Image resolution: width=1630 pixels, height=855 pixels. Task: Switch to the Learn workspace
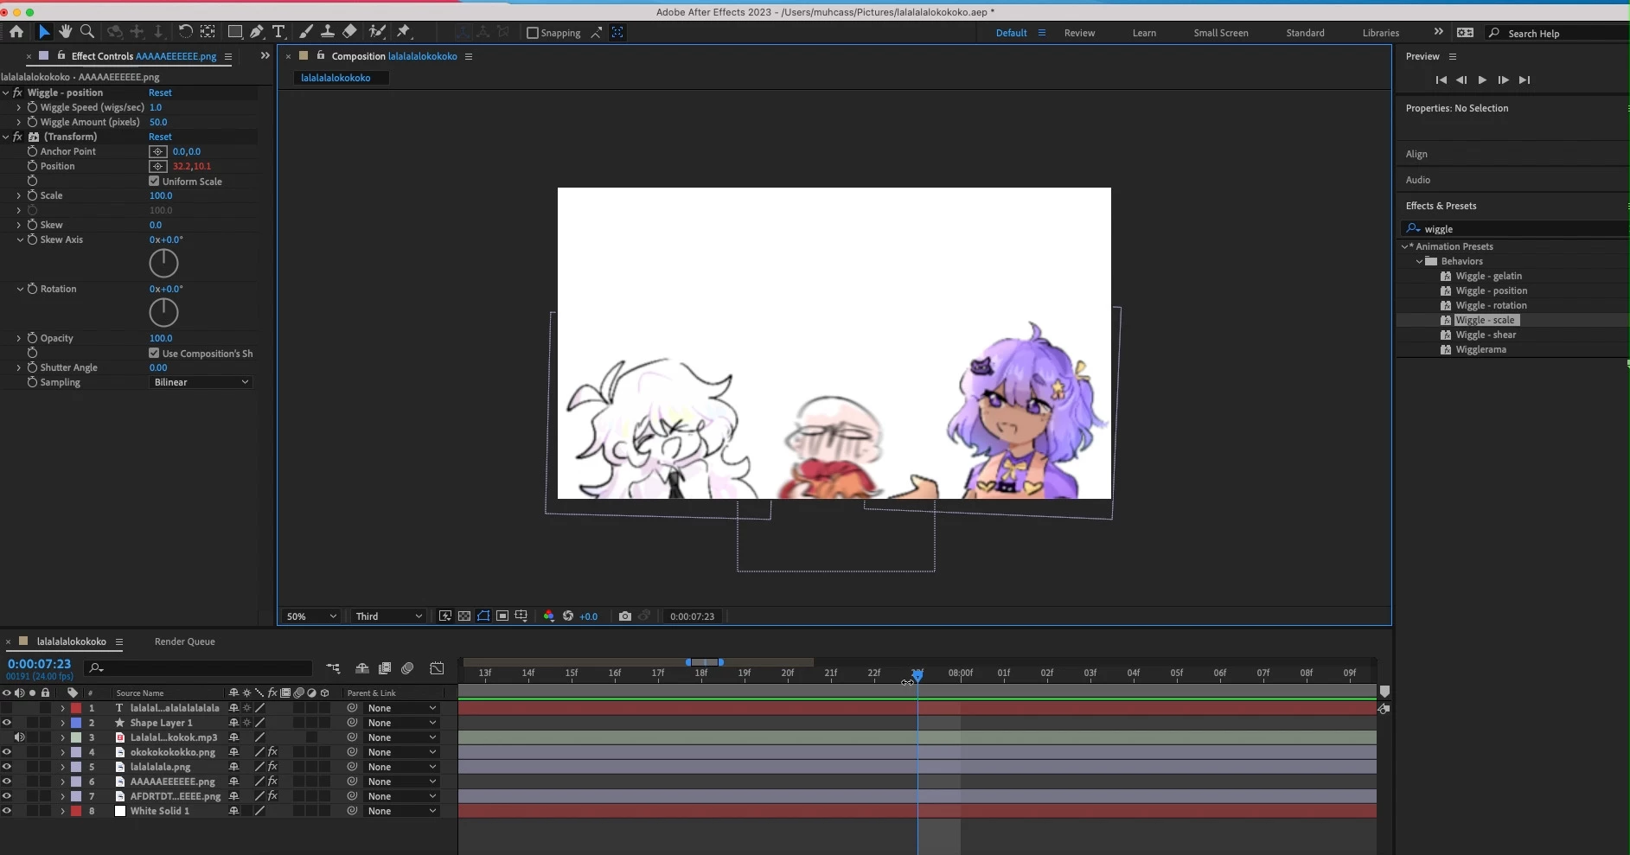(x=1144, y=33)
